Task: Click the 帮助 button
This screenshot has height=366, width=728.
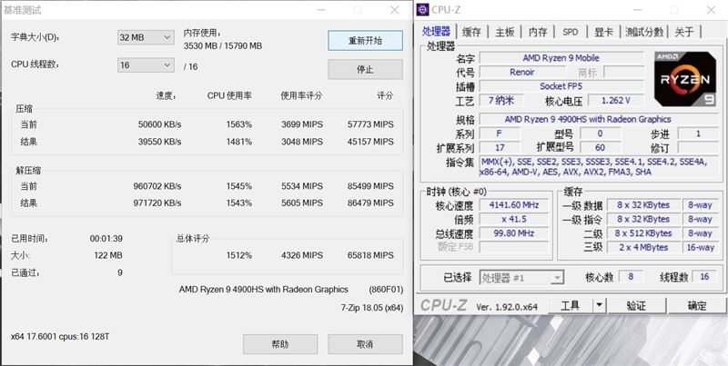Action: (280, 344)
